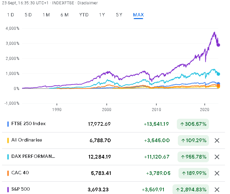
Task: Show year-to-date YTD range
Action: pyautogui.click(x=84, y=15)
